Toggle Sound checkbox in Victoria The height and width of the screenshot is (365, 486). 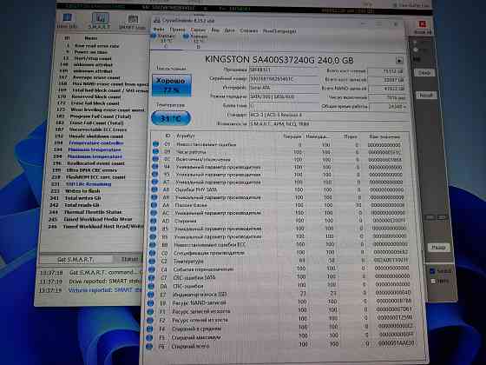tap(433, 271)
